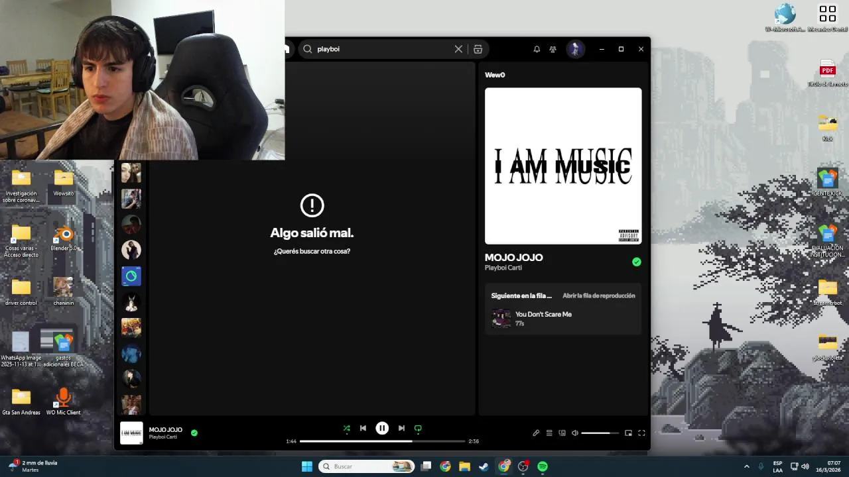
Task: Open the queue icon in player bar
Action: tap(549, 433)
